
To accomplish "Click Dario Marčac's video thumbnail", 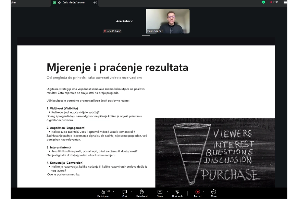I will [168, 21].
